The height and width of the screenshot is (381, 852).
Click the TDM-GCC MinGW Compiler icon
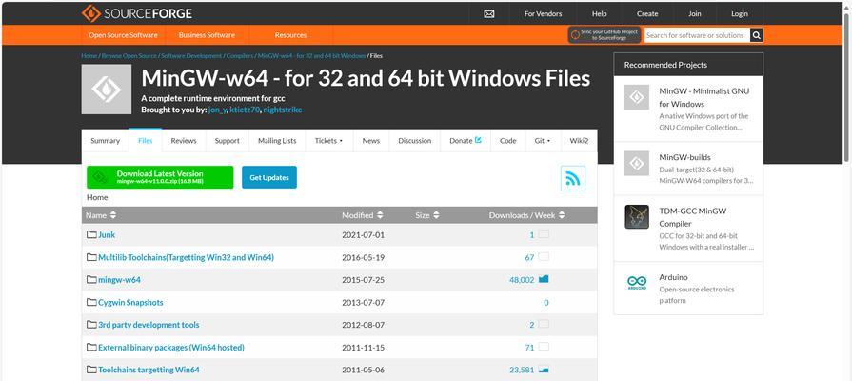(636, 216)
